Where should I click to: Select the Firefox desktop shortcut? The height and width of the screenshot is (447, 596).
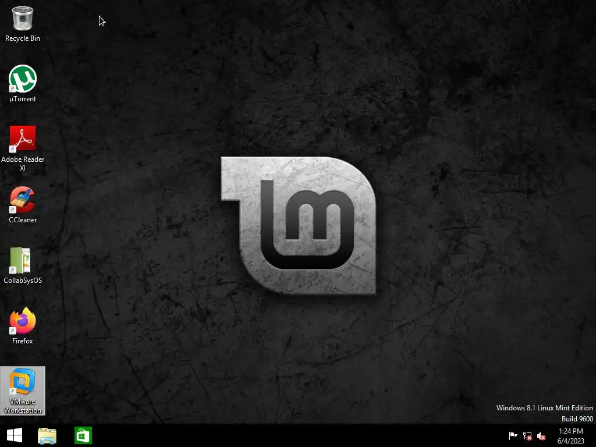[x=23, y=326]
